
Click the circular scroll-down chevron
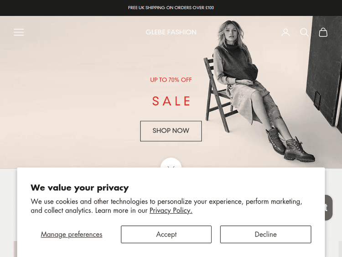coord(171,164)
